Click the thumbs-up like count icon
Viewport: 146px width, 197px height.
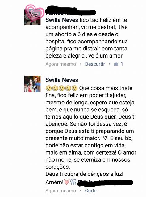point(116,64)
